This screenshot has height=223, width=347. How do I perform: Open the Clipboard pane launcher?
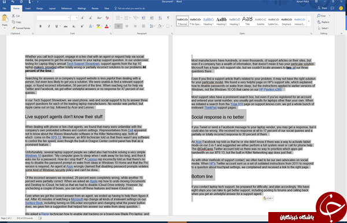pyautogui.click(x=33, y=34)
